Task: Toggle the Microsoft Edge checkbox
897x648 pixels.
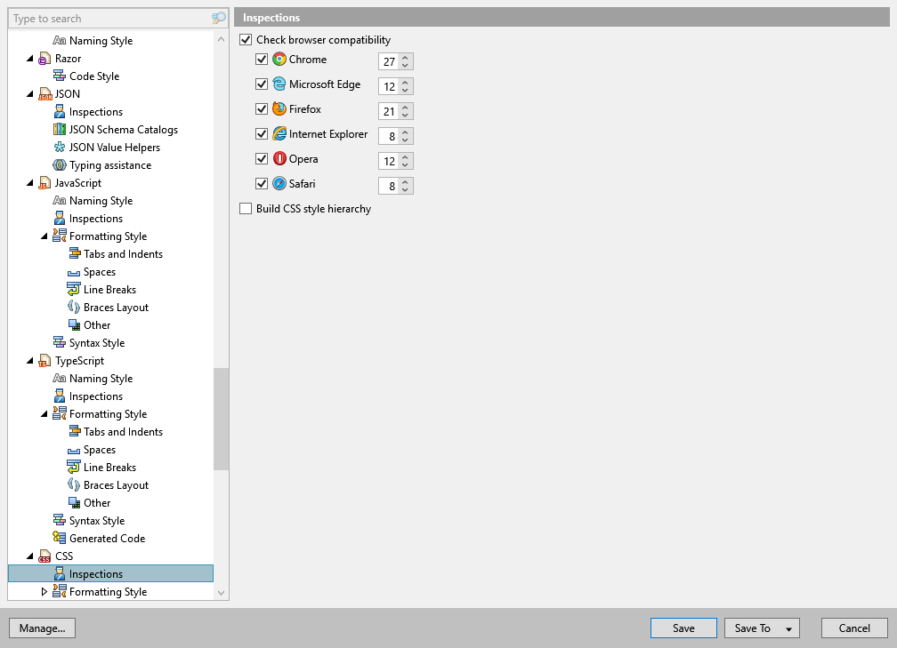Action: (262, 84)
